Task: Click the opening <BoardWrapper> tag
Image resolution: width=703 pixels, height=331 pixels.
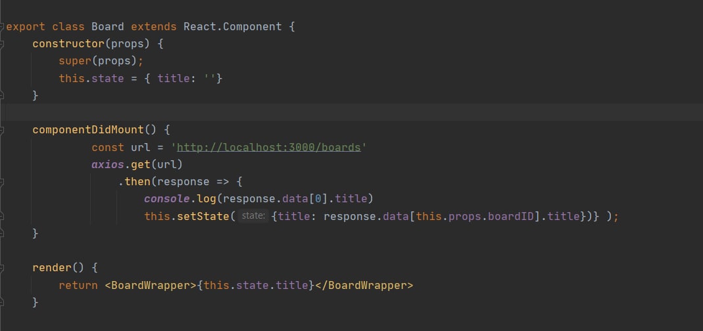Action: (x=150, y=285)
